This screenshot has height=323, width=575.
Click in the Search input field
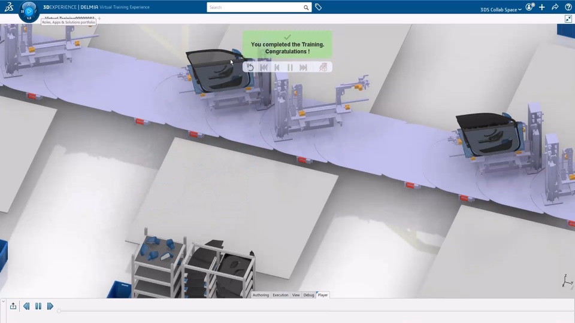point(255,7)
